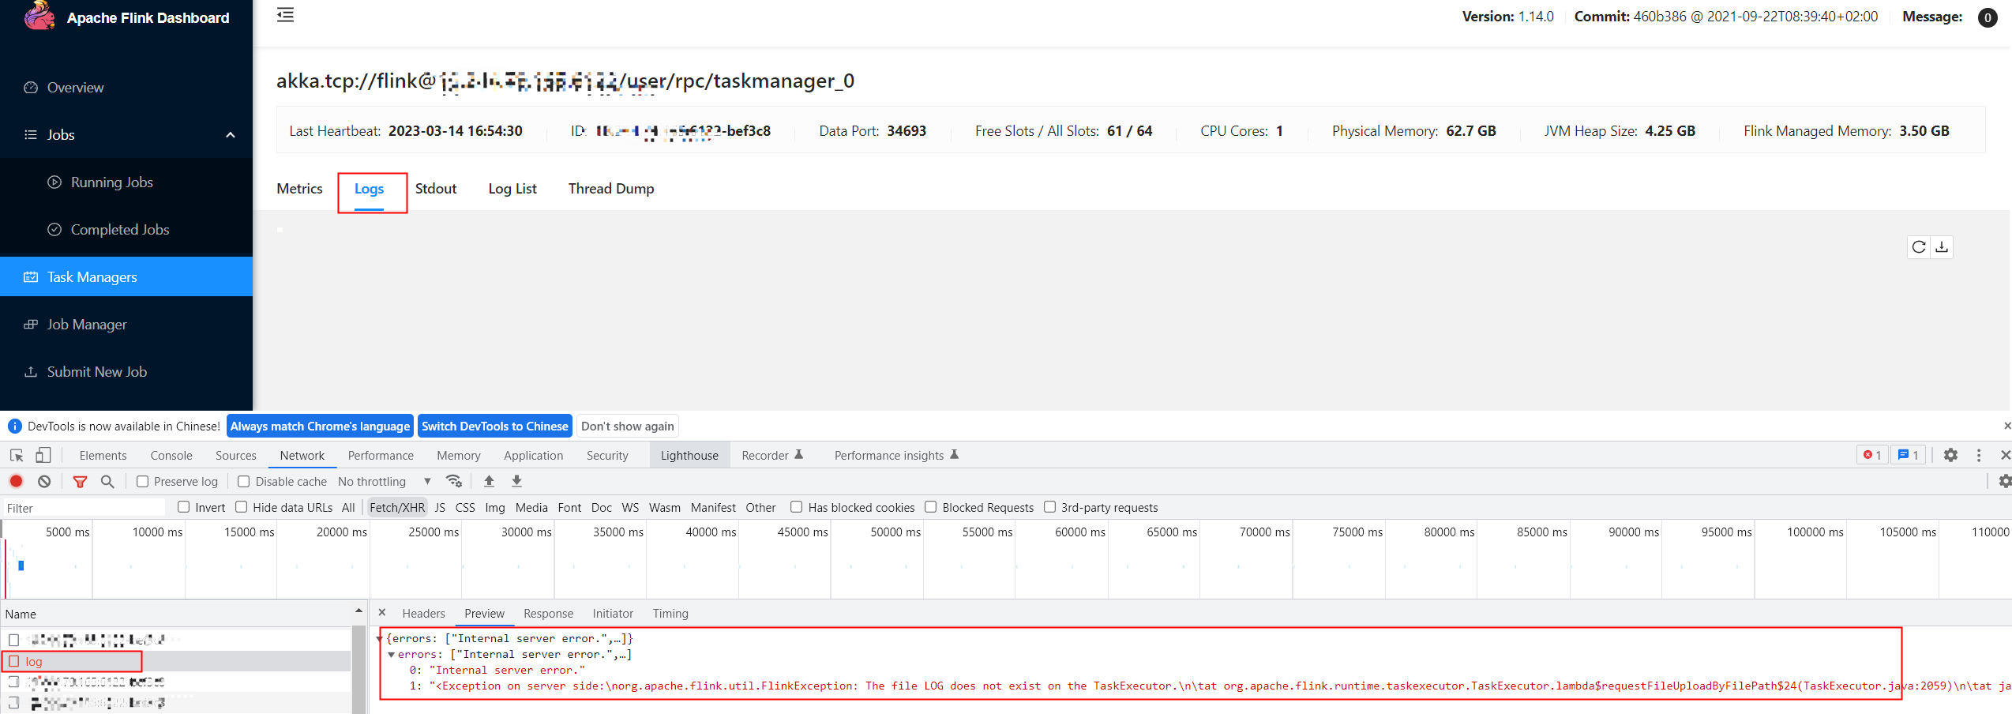Click the Apache Flink squirrel logo
The width and height of the screenshot is (2012, 714).
(x=39, y=16)
